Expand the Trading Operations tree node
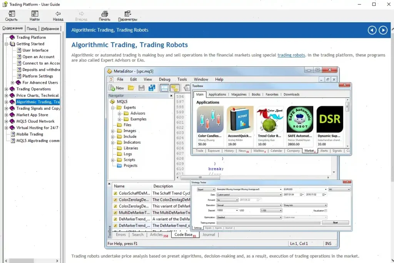 tap(7, 89)
